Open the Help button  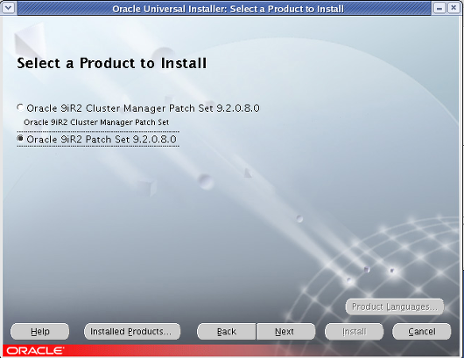click(40, 332)
